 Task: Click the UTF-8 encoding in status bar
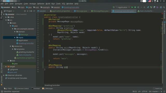[x=145, y=91]
